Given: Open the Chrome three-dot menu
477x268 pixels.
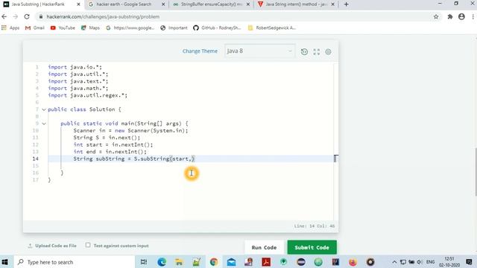Looking at the screenshot, I should click(x=473, y=16).
